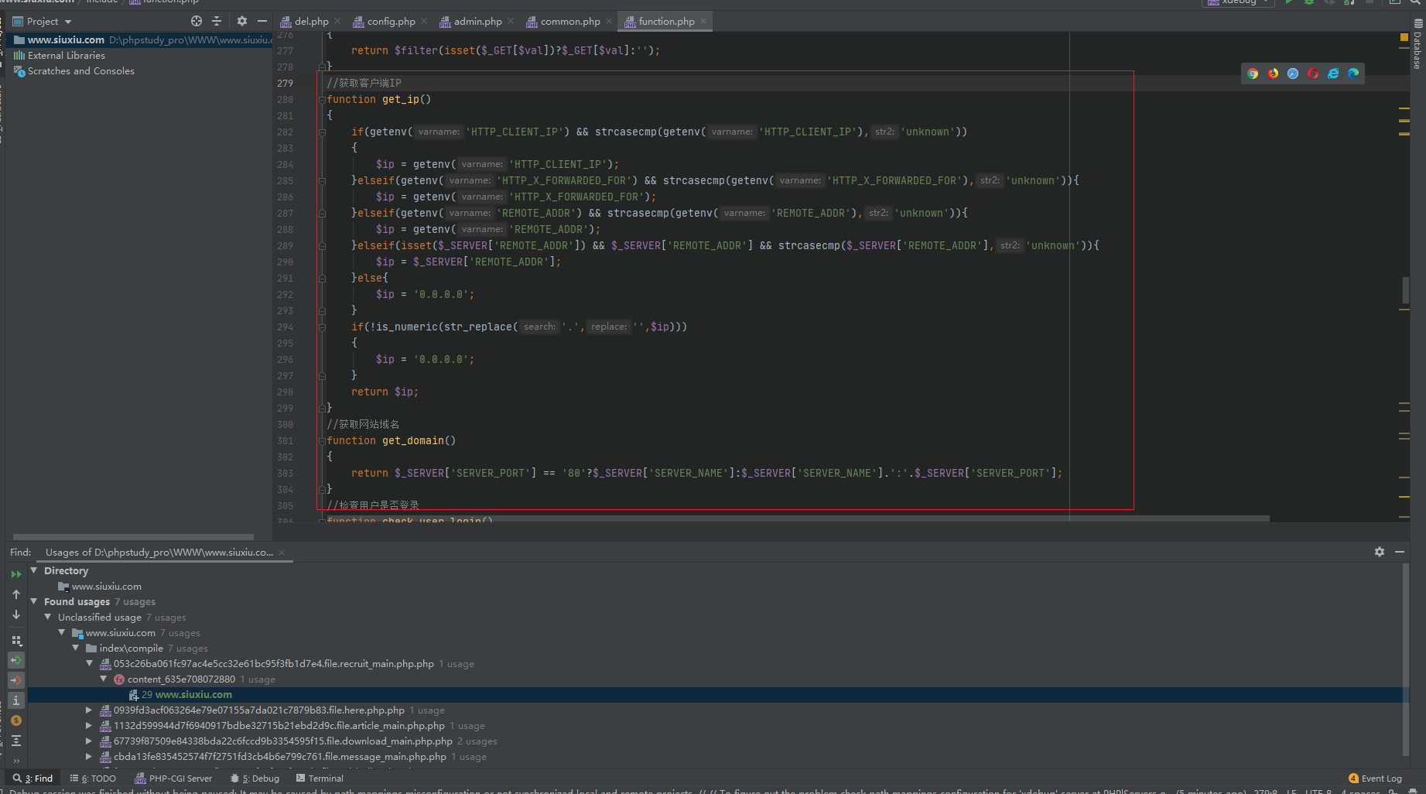The image size is (1426, 794).
Task: Open page in Firefox browser icon
Action: tap(1273, 74)
